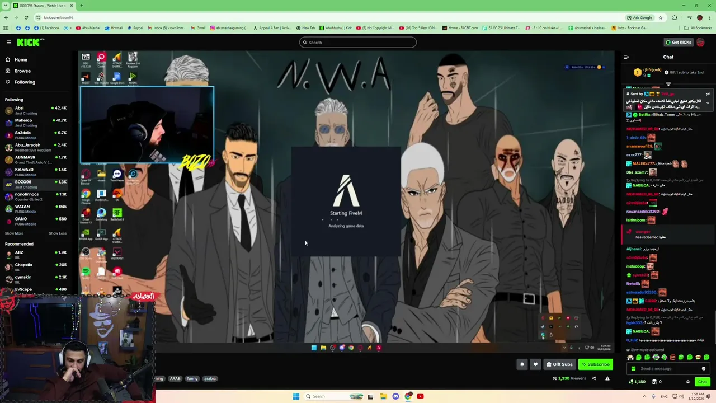Close the BOZO96 Stream tab

(72, 6)
